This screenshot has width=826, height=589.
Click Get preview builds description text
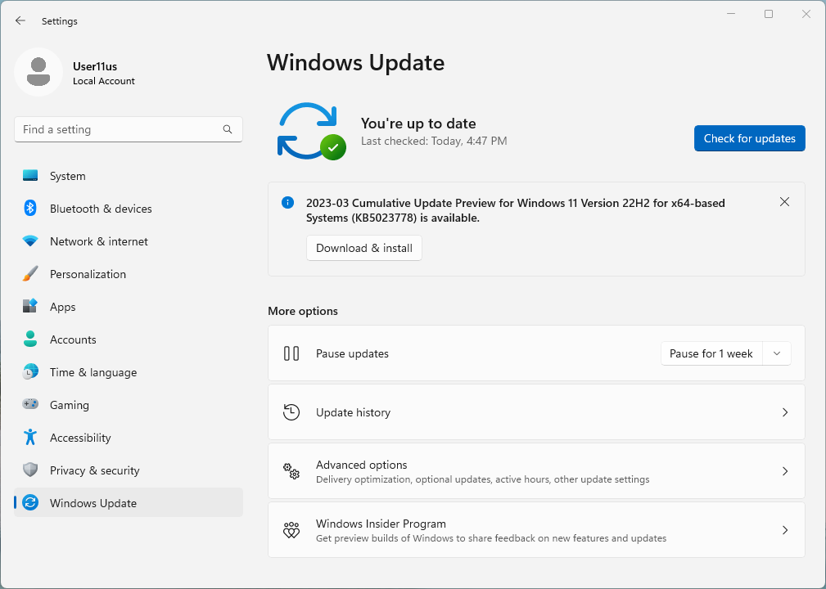(x=491, y=538)
